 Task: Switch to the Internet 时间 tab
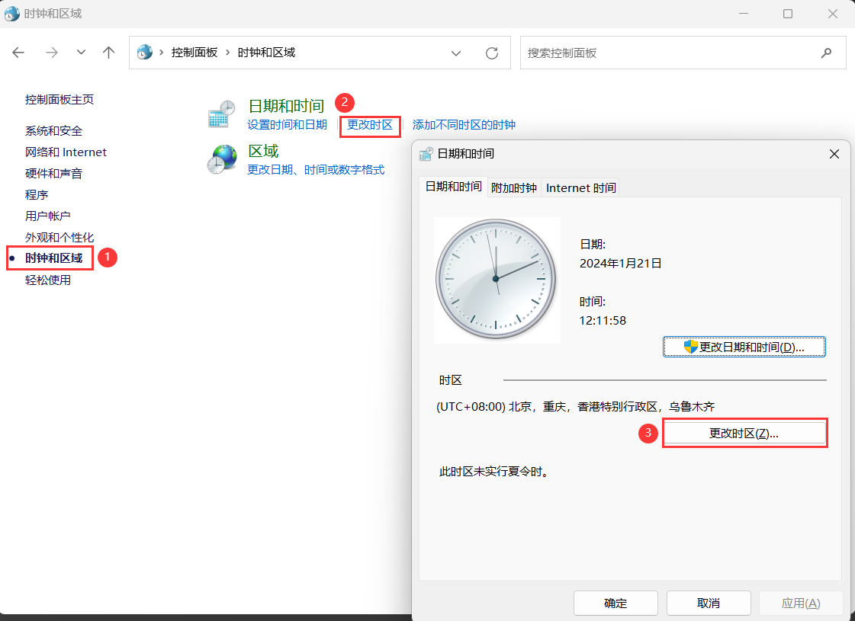click(580, 187)
